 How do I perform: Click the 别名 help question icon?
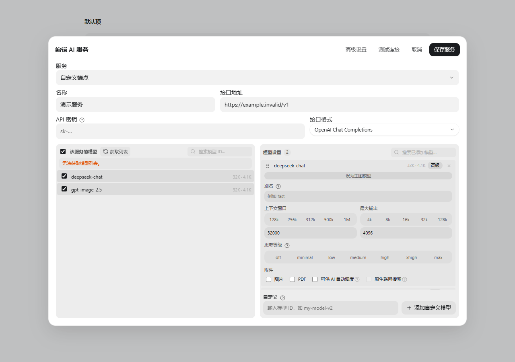pos(278,186)
